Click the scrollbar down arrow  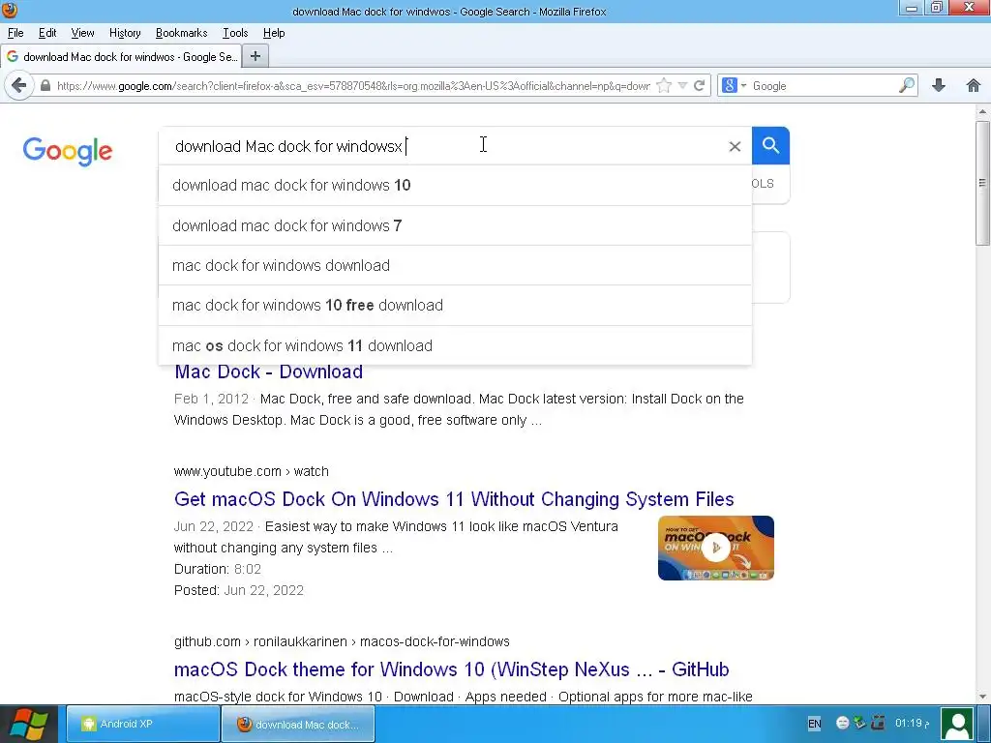(x=982, y=697)
